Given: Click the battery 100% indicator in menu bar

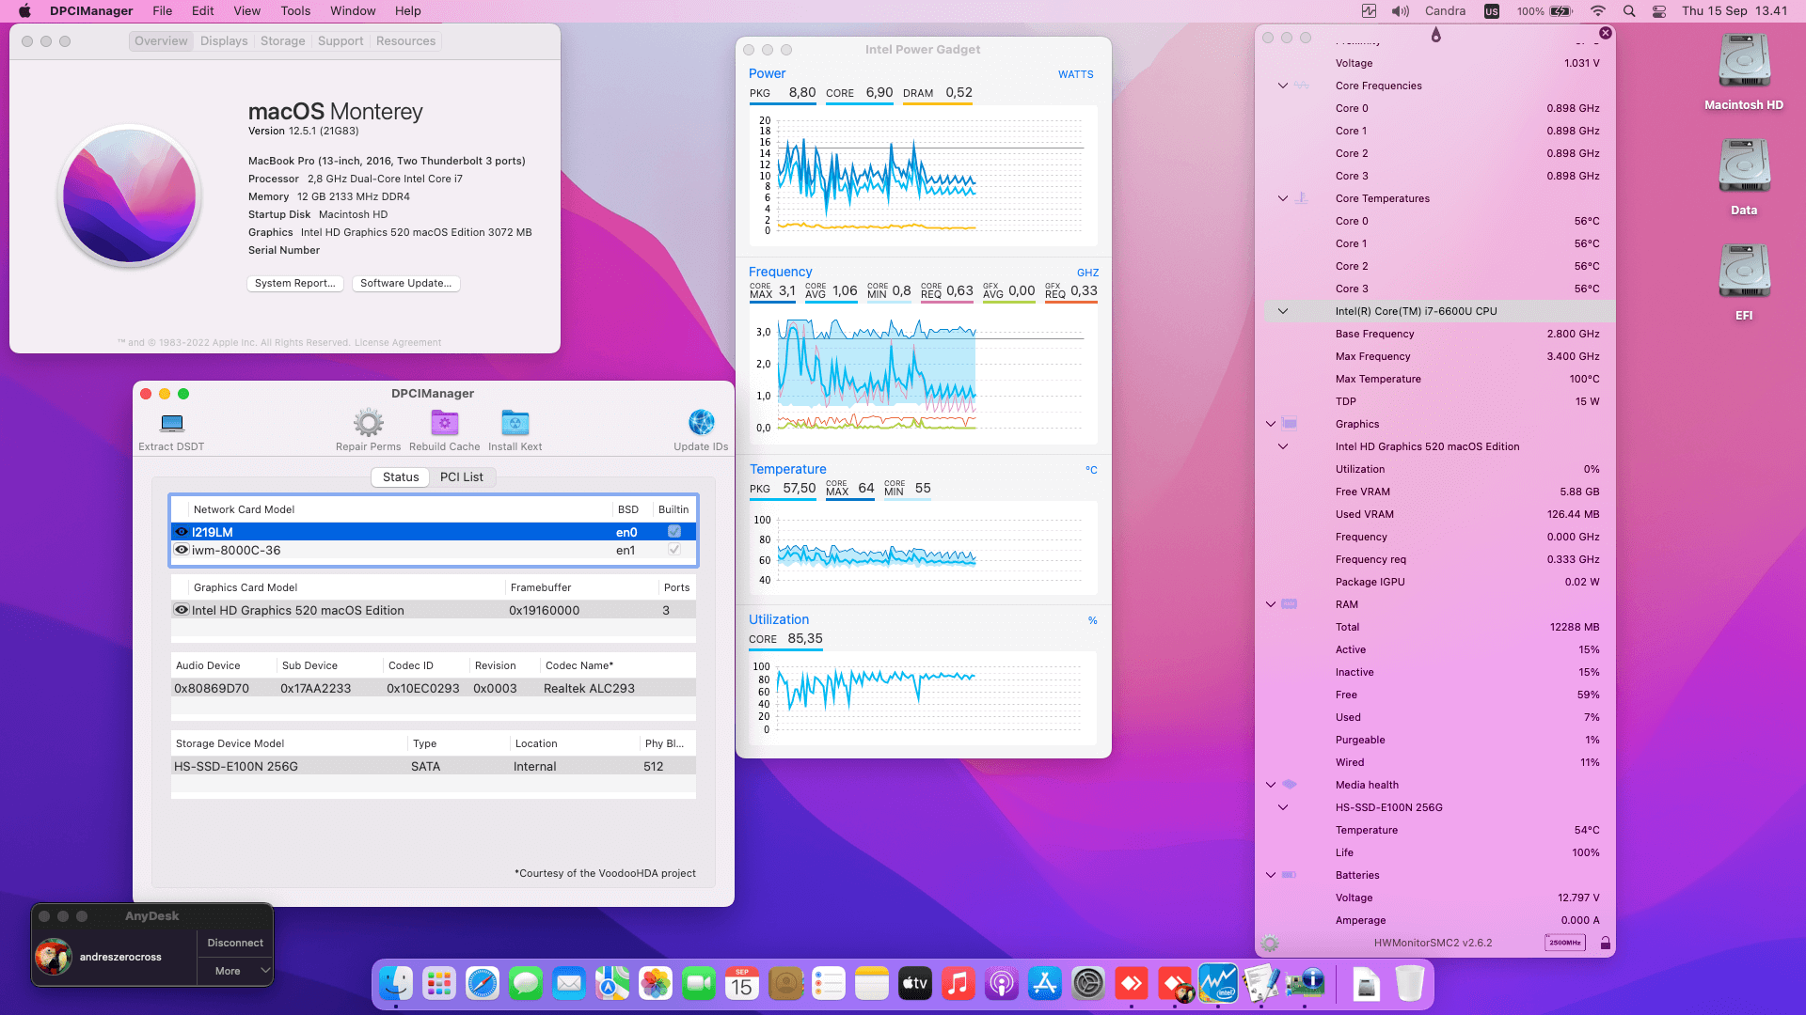Looking at the screenshot, I should 1545,11.
